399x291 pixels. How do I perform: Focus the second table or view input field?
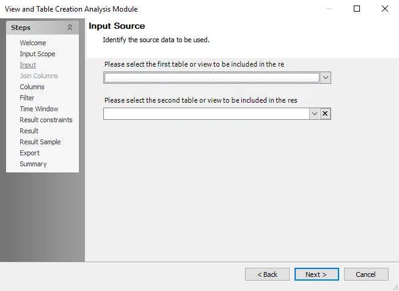[207, 114]
